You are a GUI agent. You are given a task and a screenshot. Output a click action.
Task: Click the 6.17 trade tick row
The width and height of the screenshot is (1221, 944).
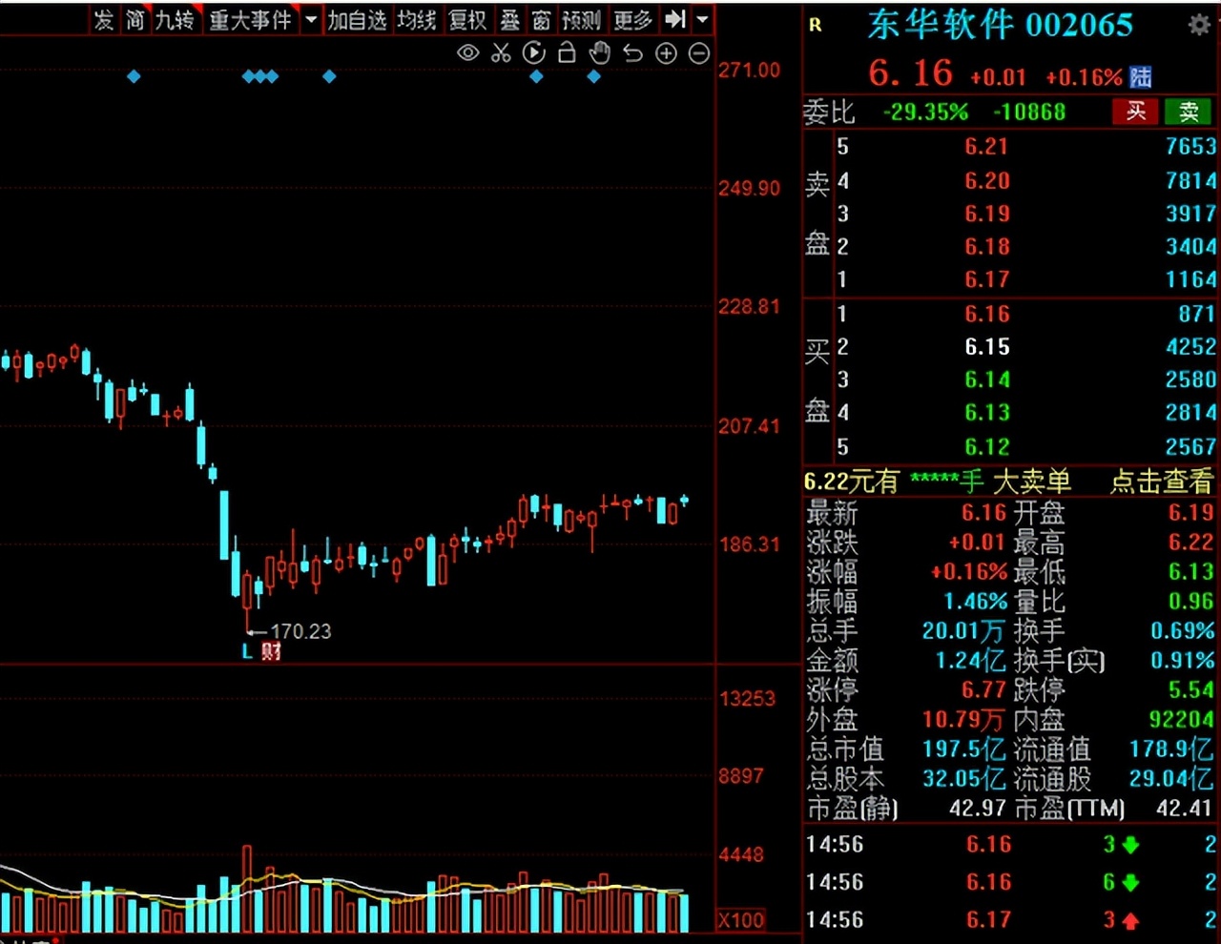coord(1011,920)
